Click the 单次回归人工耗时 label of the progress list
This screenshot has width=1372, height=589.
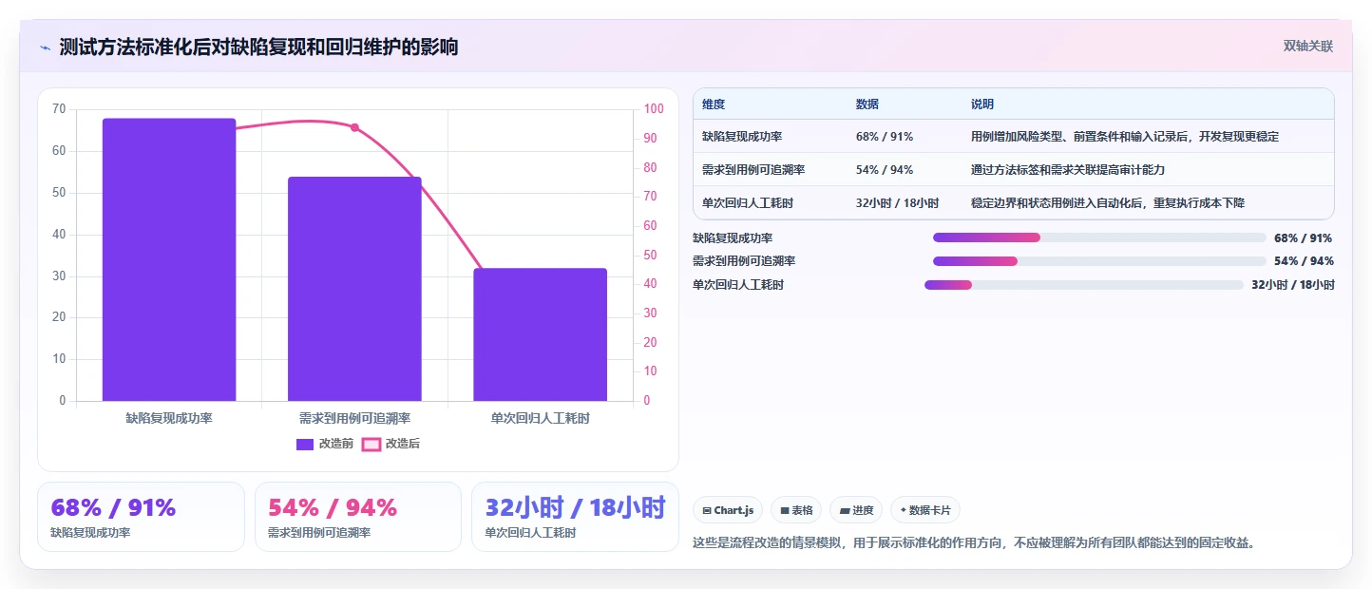tap(738, 285)
